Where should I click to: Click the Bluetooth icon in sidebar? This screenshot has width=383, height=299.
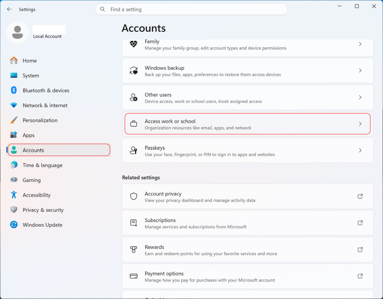pos(14,90)
